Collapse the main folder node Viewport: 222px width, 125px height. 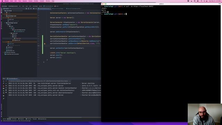(8, 26)
